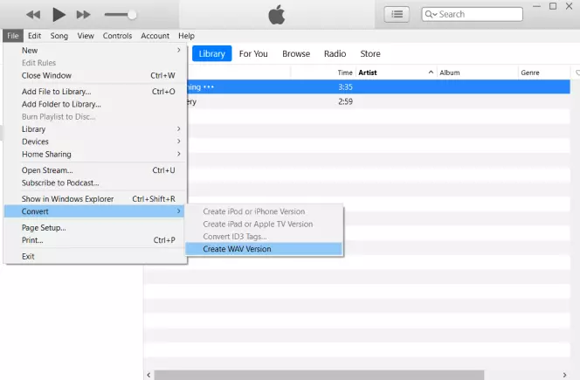The height and width of the screenshot is (380, 580).
Task: Select Add File to Library...
Action: [94, 92]
